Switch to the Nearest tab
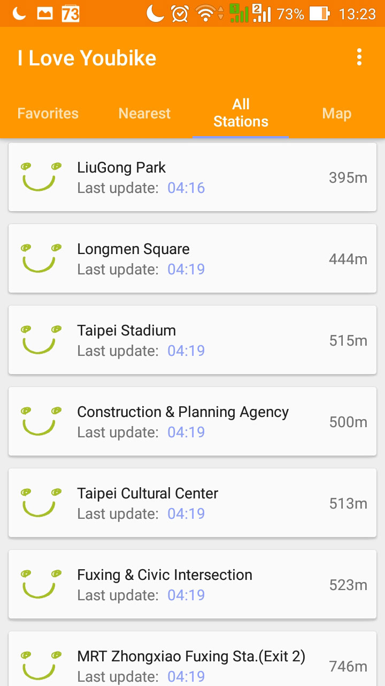385x686 pixels. (144, 113)
